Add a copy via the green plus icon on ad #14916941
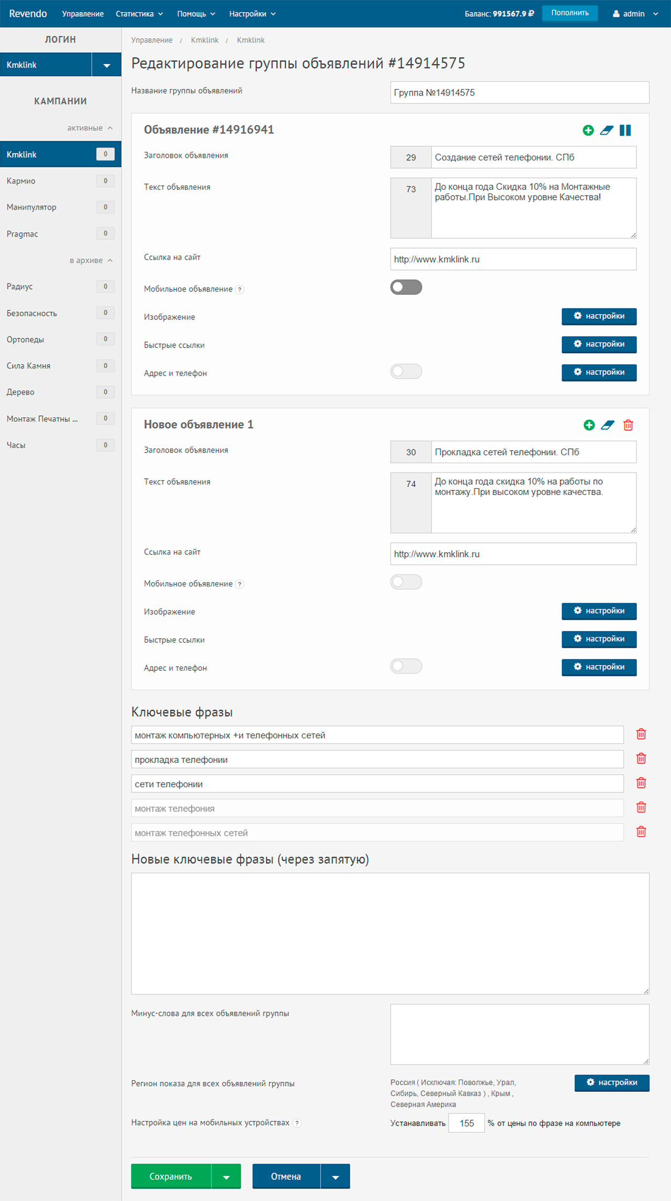The height and width of the screenshot is (1201, 671). [x=588, y=131]
